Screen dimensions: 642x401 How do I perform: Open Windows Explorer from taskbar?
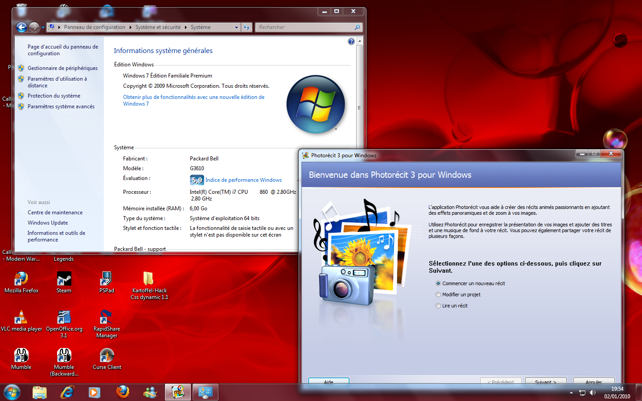(x=40, y=392)
